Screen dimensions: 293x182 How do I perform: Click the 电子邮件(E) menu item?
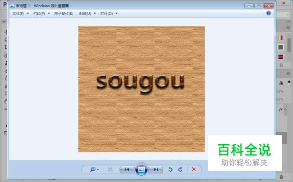point(64,13)
